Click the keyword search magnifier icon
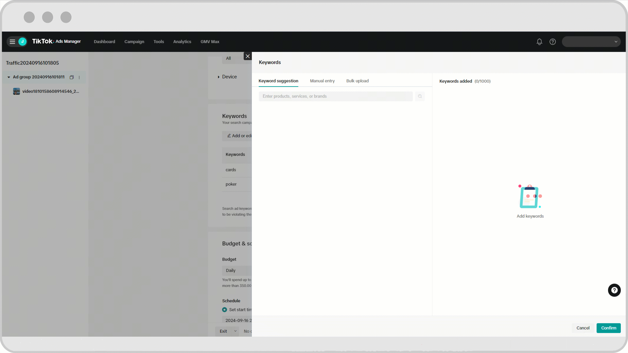The width and height of the screenshot is (628, 353). pyautogui.click(x=420, y=96)
